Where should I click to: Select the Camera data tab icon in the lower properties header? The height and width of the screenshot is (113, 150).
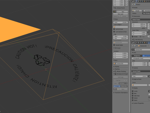(x=149, y=43)
